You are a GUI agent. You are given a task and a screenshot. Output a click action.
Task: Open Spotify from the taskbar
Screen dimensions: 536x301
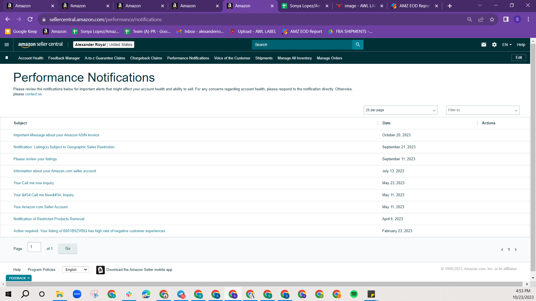[354, 294]
